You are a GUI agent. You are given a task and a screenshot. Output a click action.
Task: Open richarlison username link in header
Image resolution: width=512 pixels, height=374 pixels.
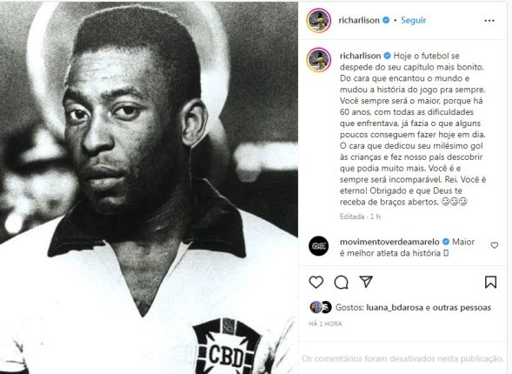pyautogui.click(x=359, y=20)
